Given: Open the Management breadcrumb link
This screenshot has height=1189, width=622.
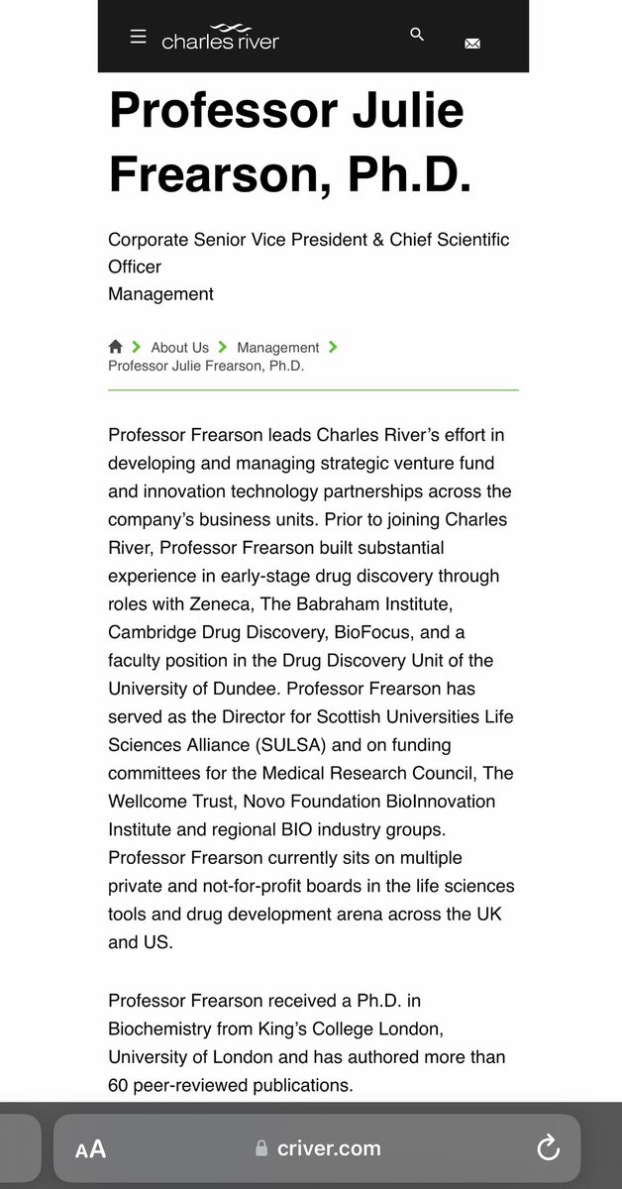Looking at the screenshot, I should tap(278, 348).
